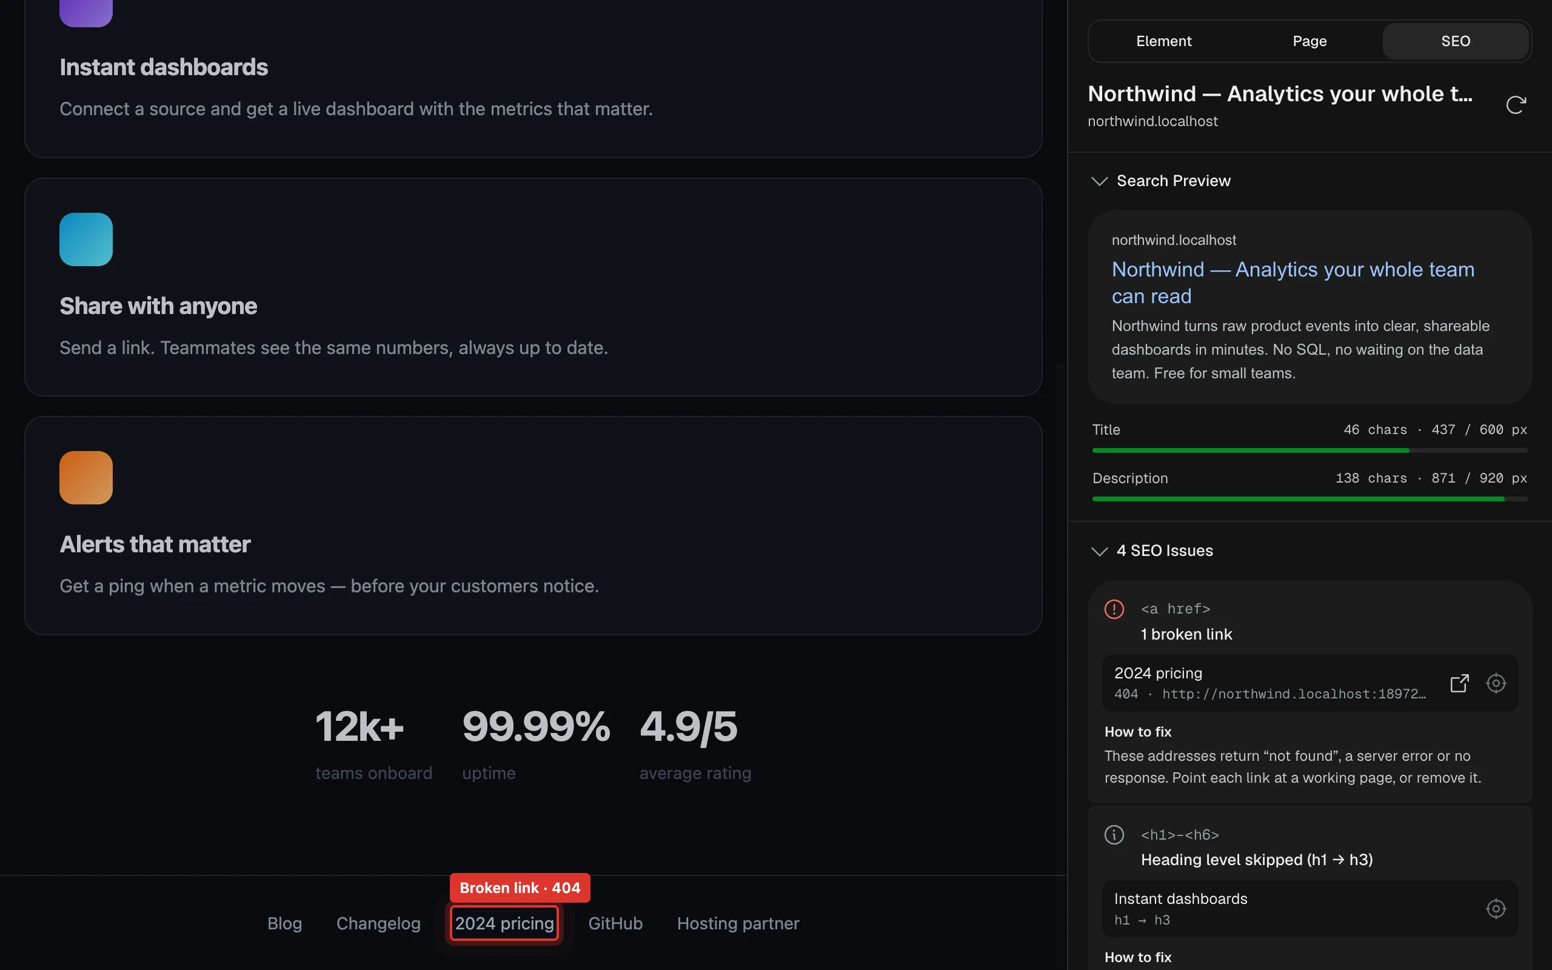Click the refresh icon beside page title

coord(1516,104)
